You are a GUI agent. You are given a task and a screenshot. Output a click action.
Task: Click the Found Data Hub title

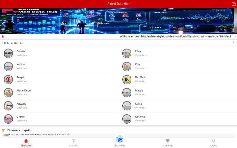(118, 4)
